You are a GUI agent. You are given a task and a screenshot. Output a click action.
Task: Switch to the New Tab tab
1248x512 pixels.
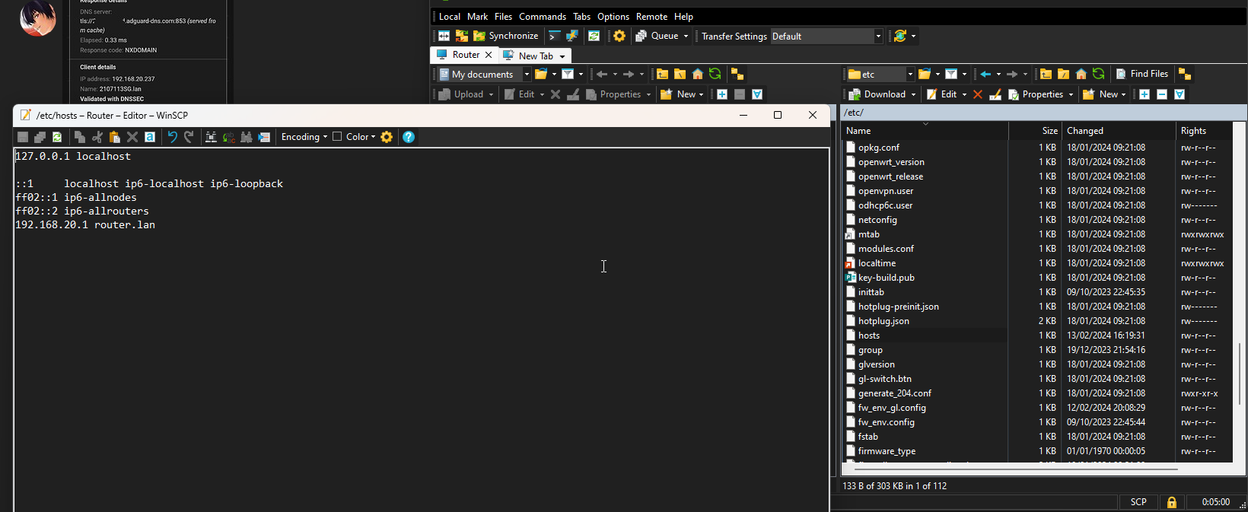point(536,56)
